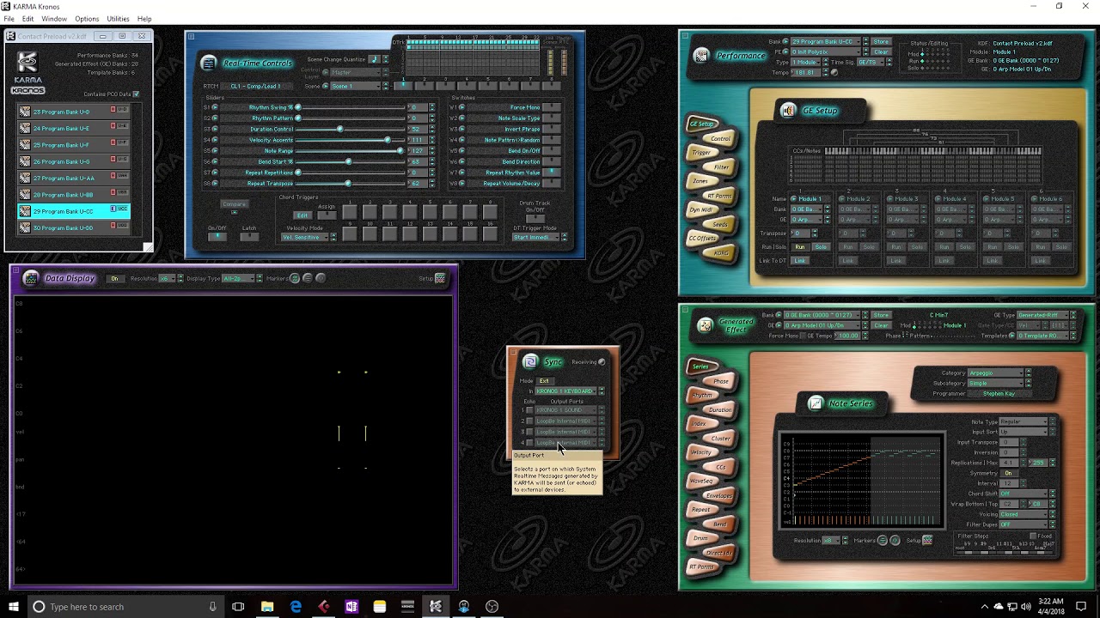Click the Sync panel icon
This screenshot has height=618, width=1100.
(x=530, y=361)
